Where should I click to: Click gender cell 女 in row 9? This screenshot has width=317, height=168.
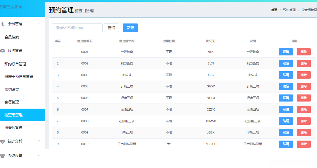169,144
